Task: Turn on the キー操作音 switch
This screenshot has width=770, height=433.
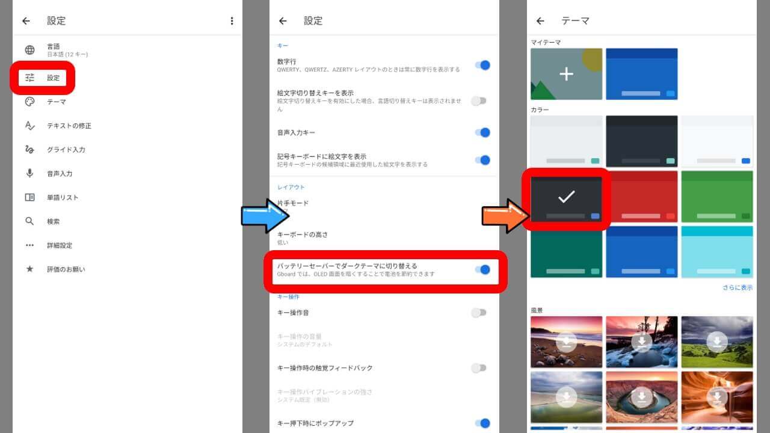Action: [479, 313]
